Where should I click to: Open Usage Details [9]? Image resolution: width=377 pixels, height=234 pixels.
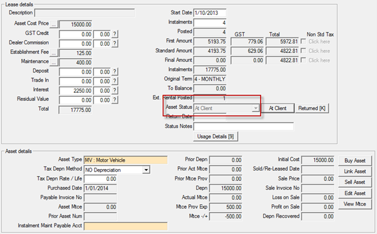215,137
